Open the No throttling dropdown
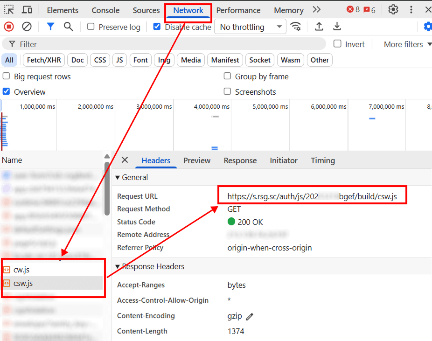Viewport: 432px width, 341px height. (x=251, y=27)
